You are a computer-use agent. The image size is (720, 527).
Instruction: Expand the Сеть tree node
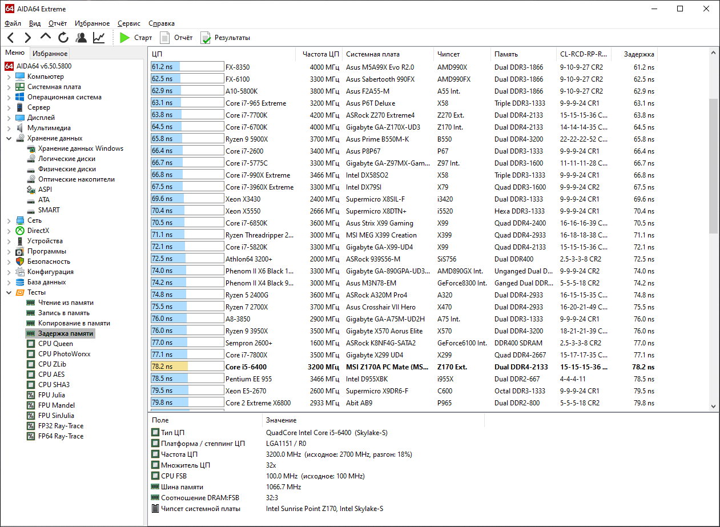click(x=9, y=220)
